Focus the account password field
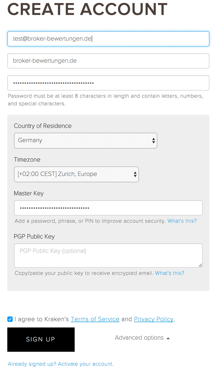Image resolution: width=214 pixels, height=373 pixels. click(108, 83)
